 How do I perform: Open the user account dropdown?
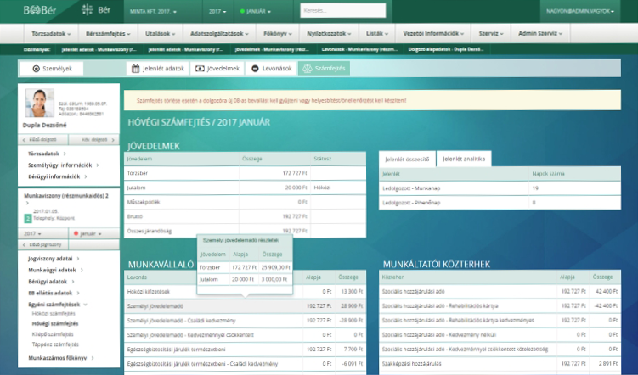pos(580,11)
